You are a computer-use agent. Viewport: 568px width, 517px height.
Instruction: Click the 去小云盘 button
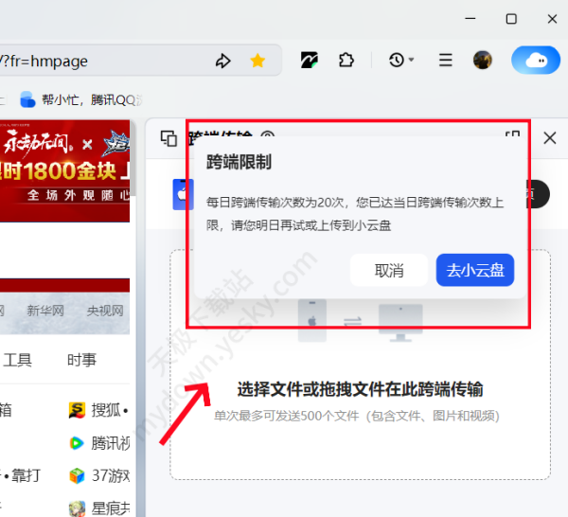point(475,270)
